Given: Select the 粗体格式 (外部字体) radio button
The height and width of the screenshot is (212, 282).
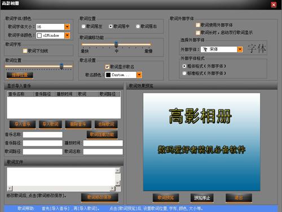Looking at the screenshot, I should [x=184, y=66].
